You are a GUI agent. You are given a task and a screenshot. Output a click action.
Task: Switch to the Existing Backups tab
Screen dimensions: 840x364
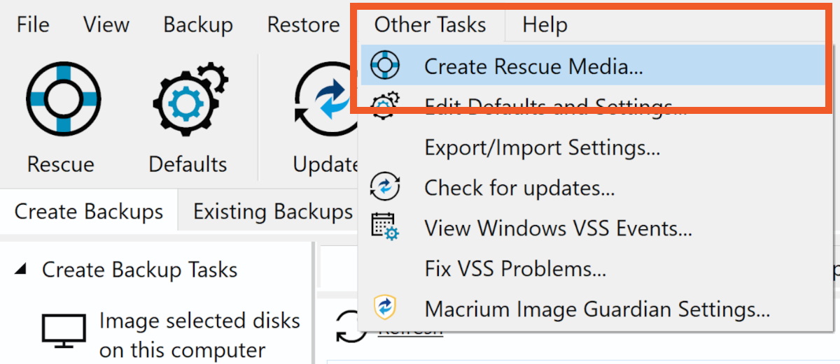(273, 212)
